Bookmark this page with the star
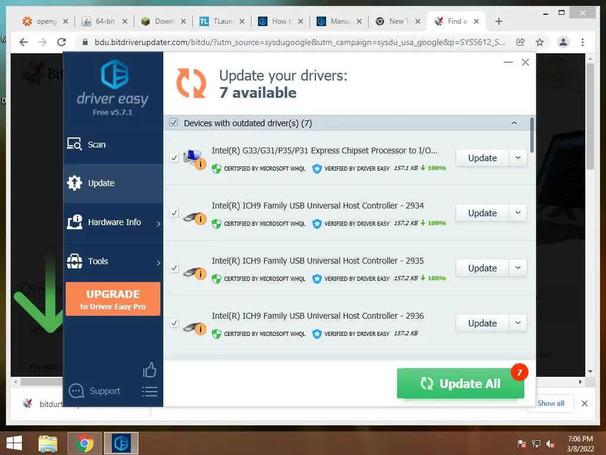The width and height of the screenshot is (606, 455). [540, 42]
